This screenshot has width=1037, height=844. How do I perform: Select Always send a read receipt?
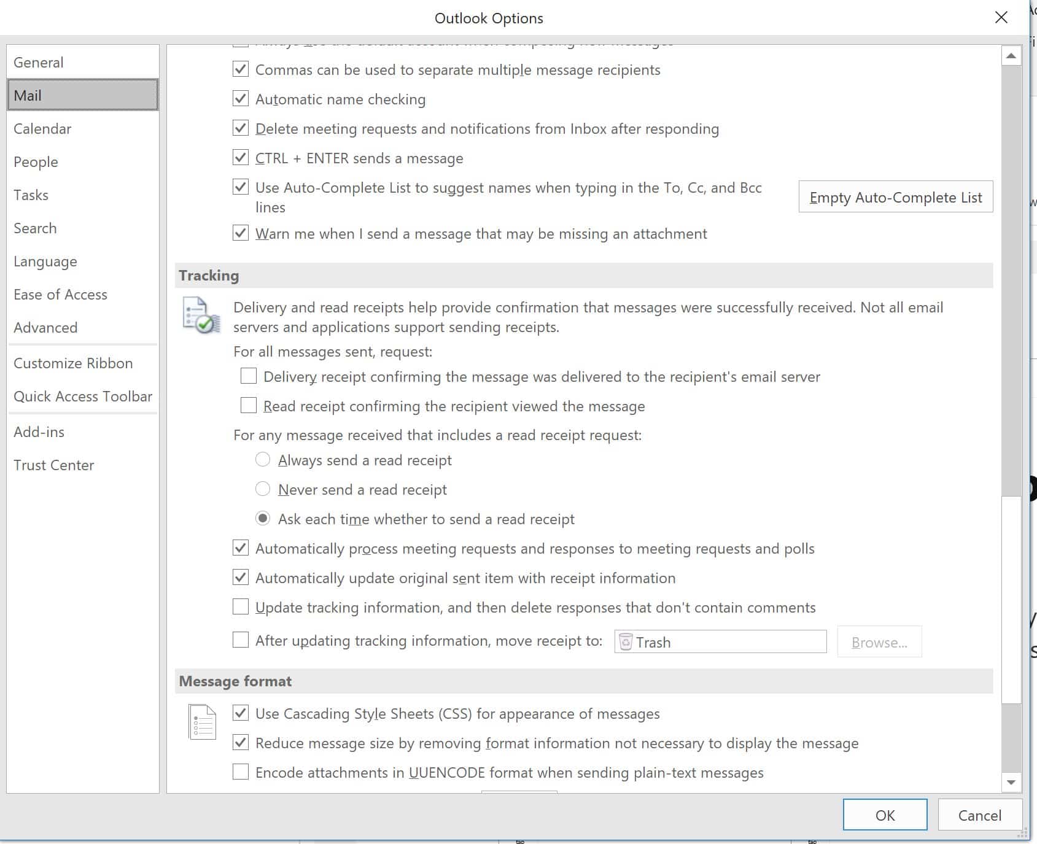point(263,460)
